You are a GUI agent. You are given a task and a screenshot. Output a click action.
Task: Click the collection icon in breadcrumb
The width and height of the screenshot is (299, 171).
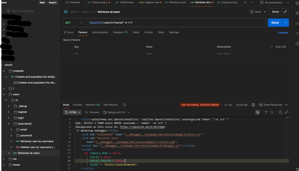click(x=66, y=12)
